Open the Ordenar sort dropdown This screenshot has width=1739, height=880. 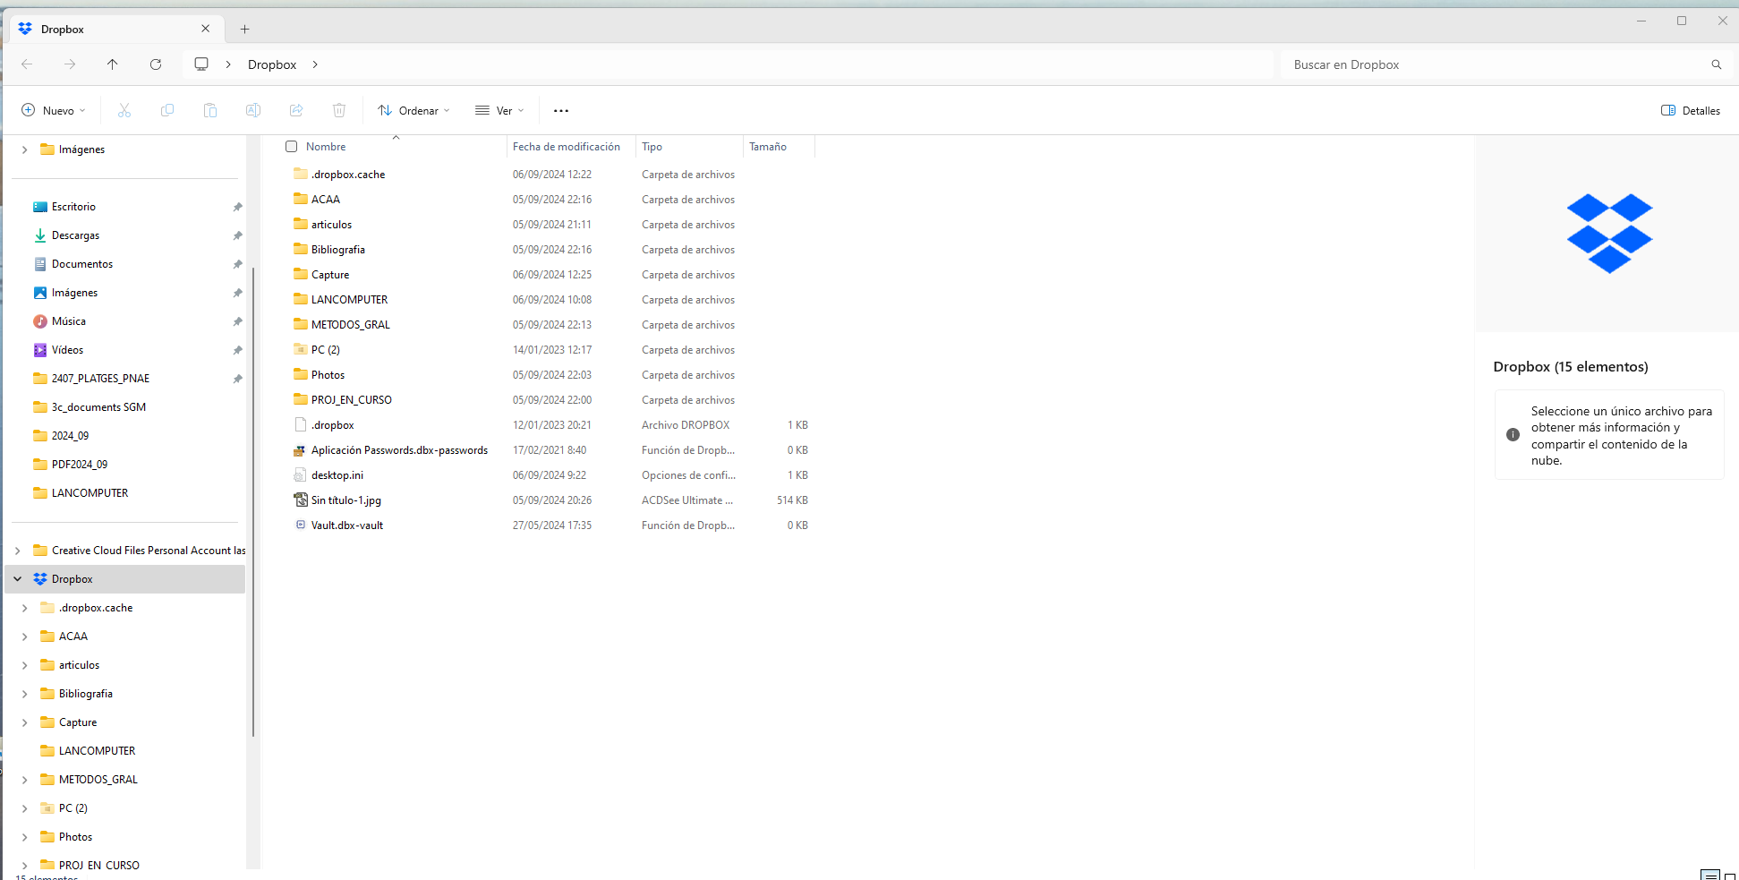413,110
